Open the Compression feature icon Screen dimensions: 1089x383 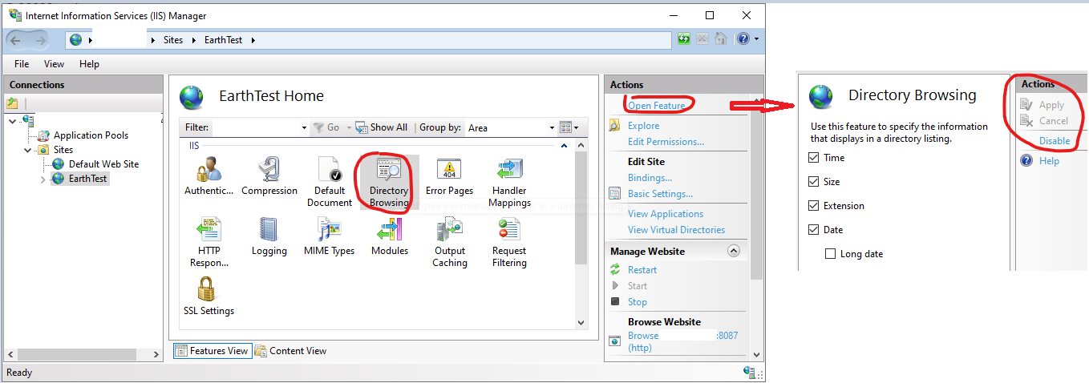[x=269, y=169]
